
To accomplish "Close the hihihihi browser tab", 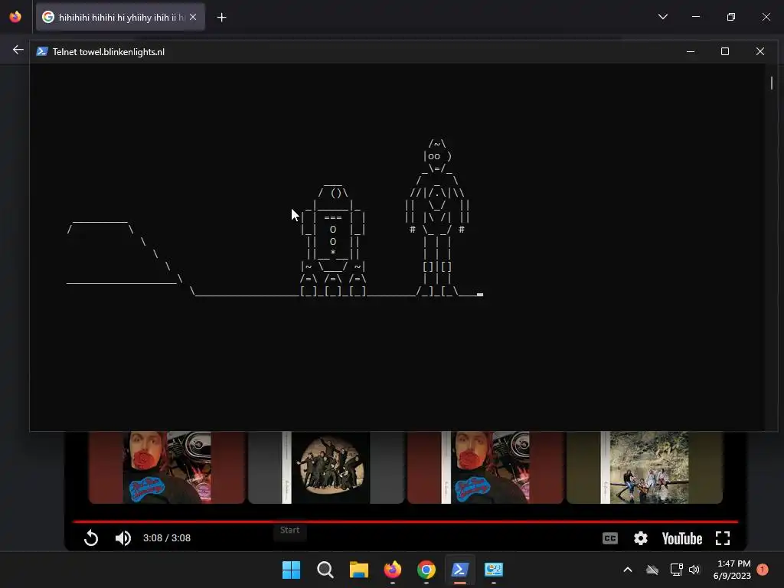I will [193, 17].
